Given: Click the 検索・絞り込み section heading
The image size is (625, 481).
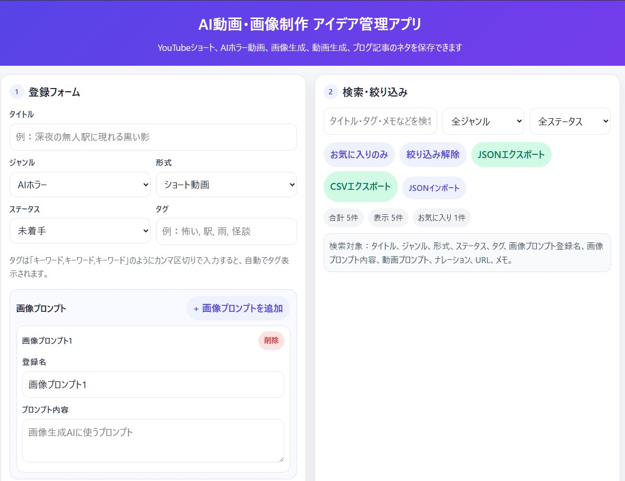Looking at the screenshot, I should click(x=375, y=92).
